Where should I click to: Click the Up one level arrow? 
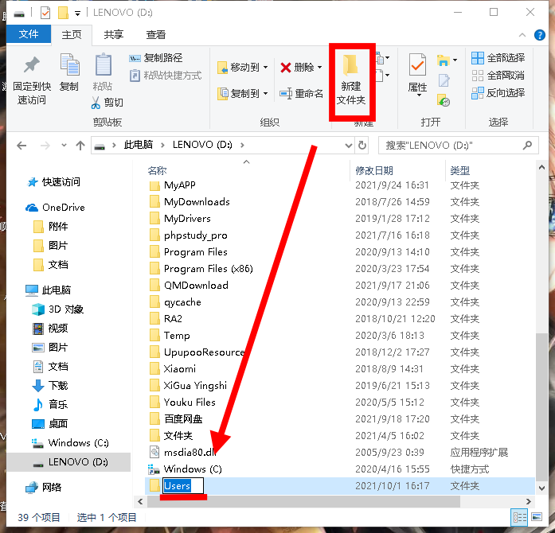click(x=80, y=146)
